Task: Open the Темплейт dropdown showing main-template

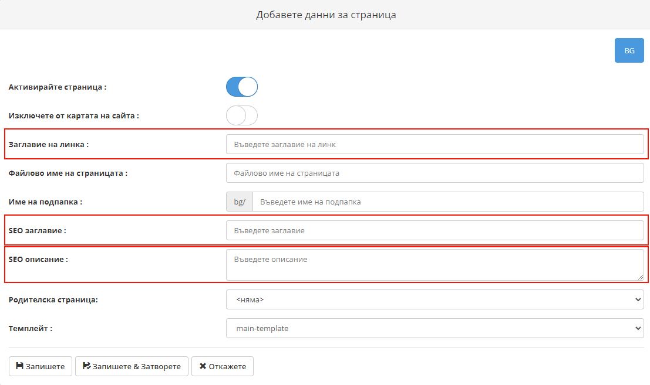Action: click(435, 328)
